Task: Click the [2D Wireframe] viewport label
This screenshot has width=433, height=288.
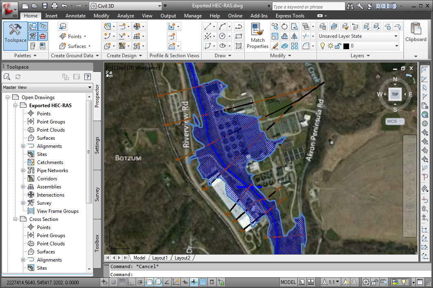Action: pos(143,68)
